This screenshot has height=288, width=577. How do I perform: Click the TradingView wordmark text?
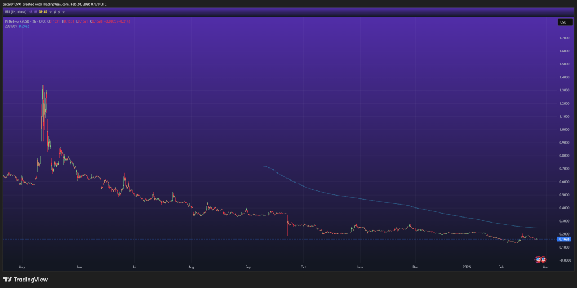(x=31, y=280)
